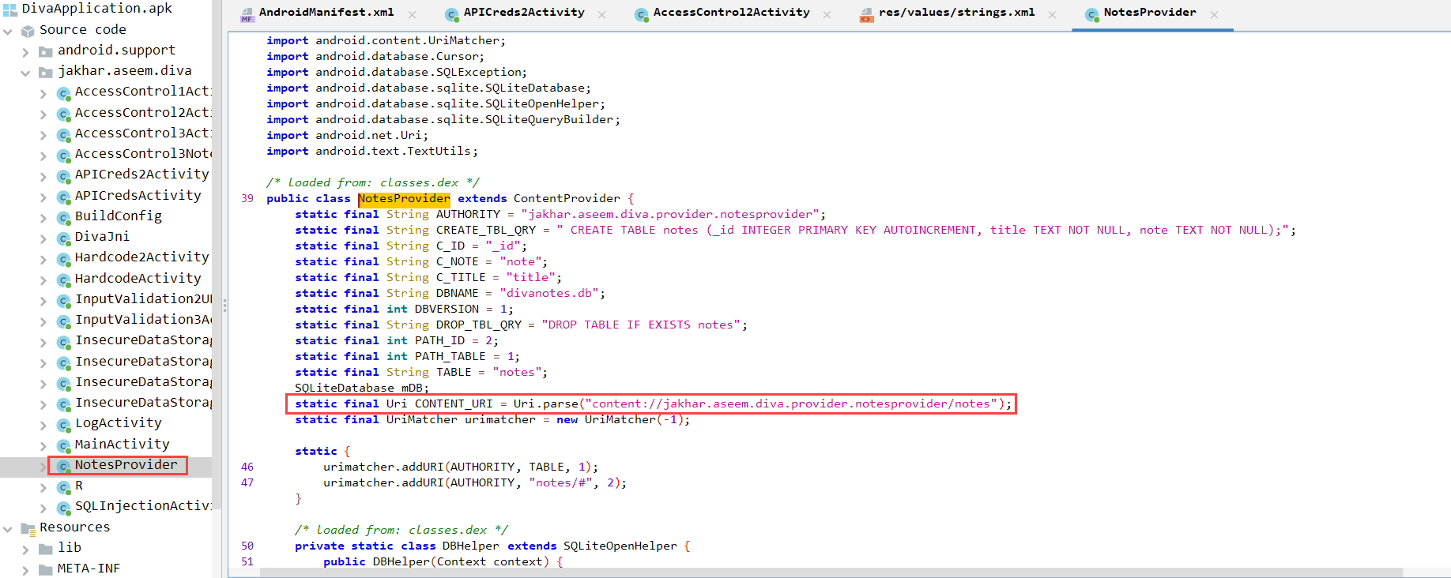Switch to the AccessControl2Activity tab
The width and height of the screenshot is (1451, 578).
click(731, 13)
